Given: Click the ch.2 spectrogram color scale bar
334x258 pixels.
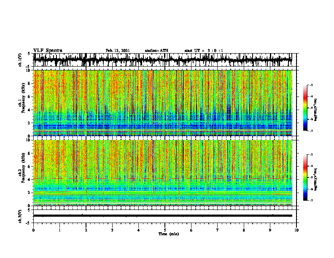Looking at the screenshot, I should 305,177.
